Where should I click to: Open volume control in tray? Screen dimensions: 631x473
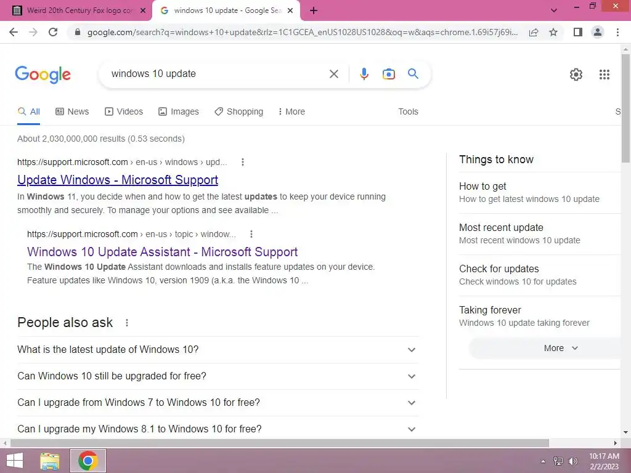(x=572, y=461)
